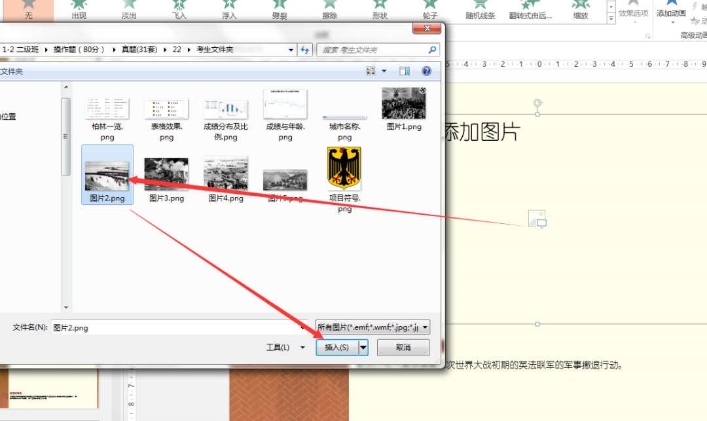Apply the 无 (None) animation option
Image resolution: width=707 pixels, height=421 pixels.
tap(27, 10)
